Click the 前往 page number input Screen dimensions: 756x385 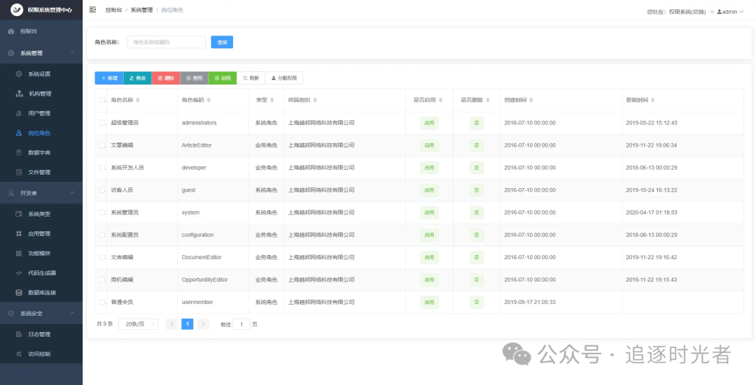[241, 324]
